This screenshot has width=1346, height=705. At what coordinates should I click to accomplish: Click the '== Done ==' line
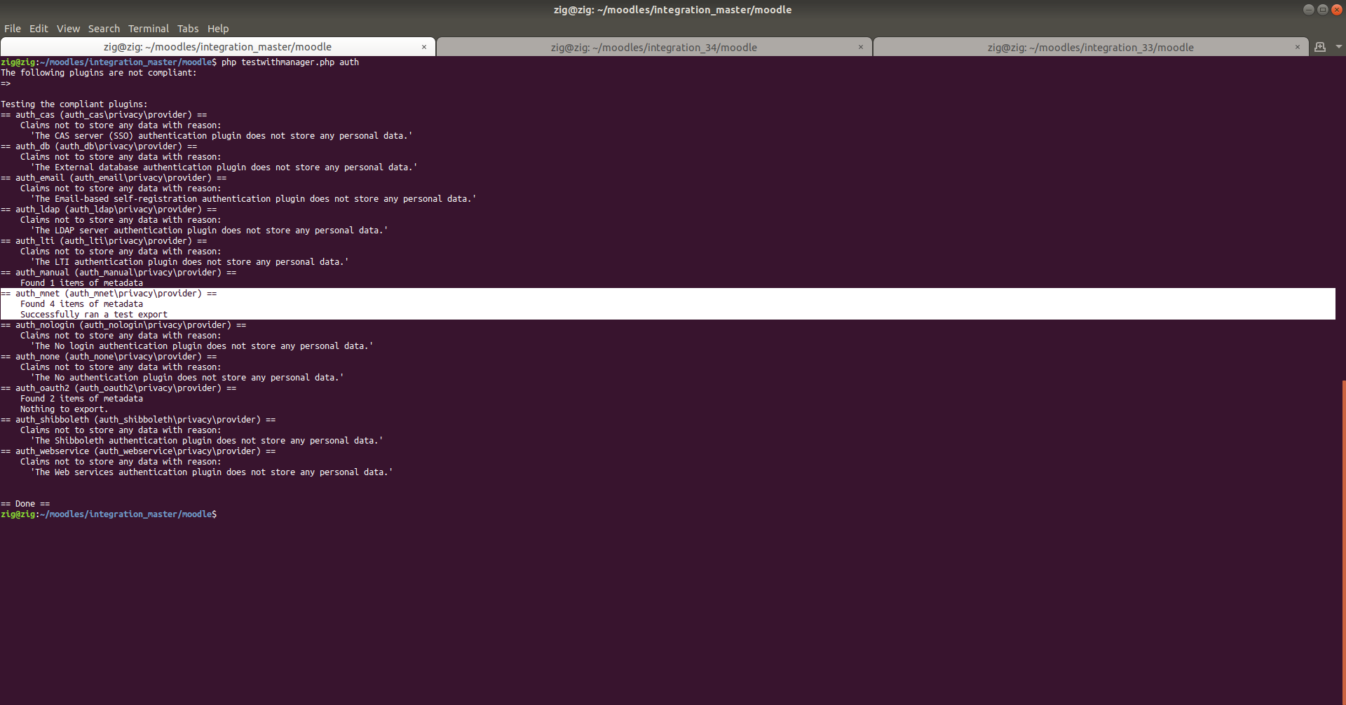click(25, 504)
